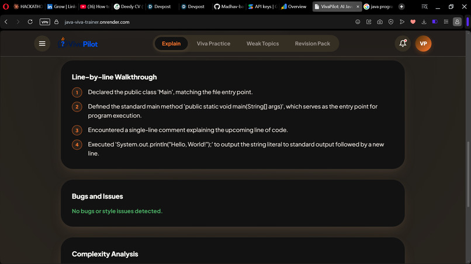Open the browser account profile icon

(457, 22)
